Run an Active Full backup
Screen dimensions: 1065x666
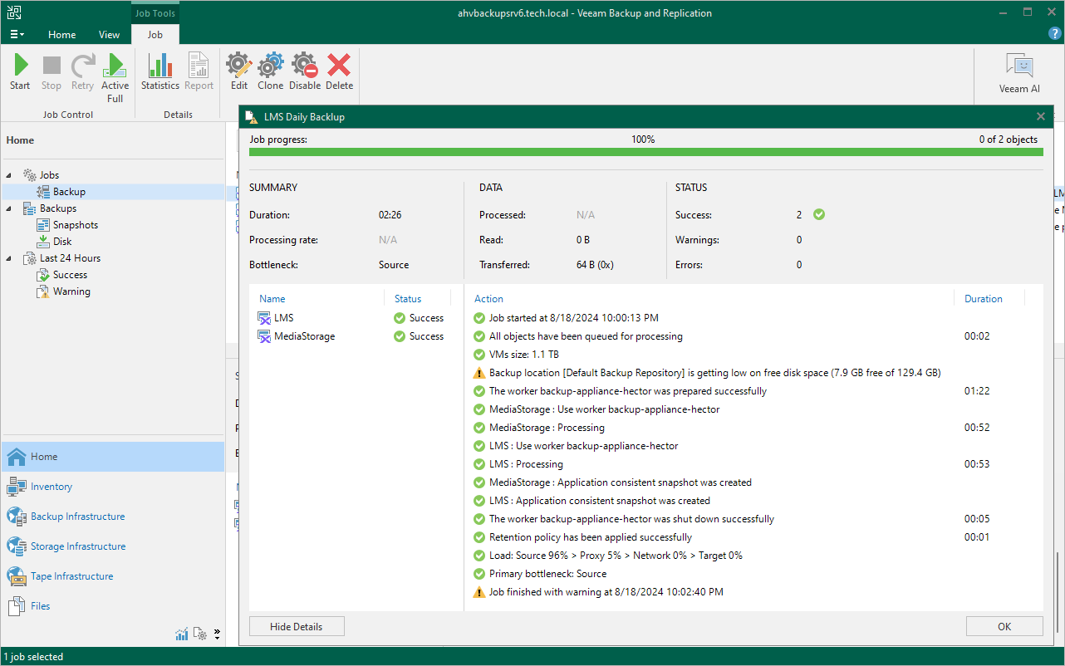pyautogui.click(x=115, y=78)
